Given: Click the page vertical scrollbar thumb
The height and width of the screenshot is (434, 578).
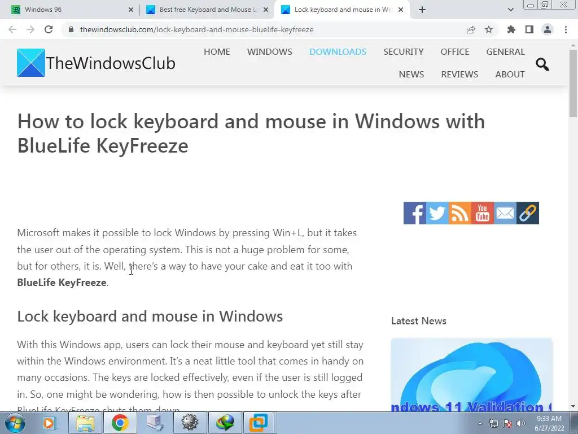Looking at the screenshot, I should pos(573,84).
